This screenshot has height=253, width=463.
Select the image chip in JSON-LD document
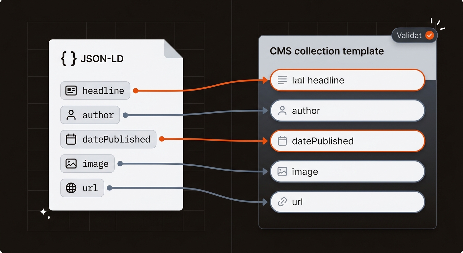pyautogui.click(x=87, y=164)
